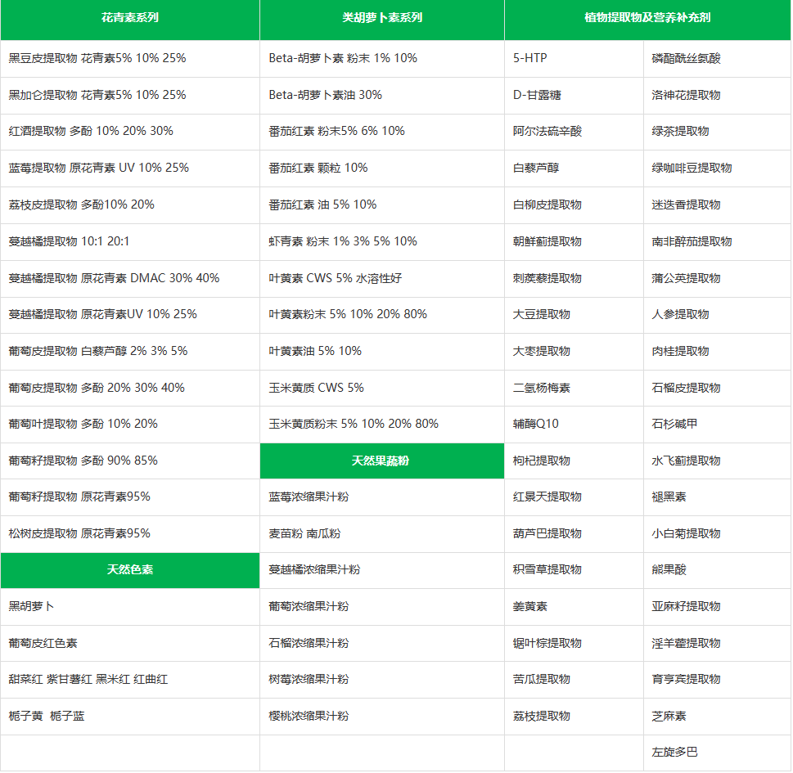Select the 黑胡萝卜 pigment entry
Viewport: 793px width, 773px height.
[32, 607]
